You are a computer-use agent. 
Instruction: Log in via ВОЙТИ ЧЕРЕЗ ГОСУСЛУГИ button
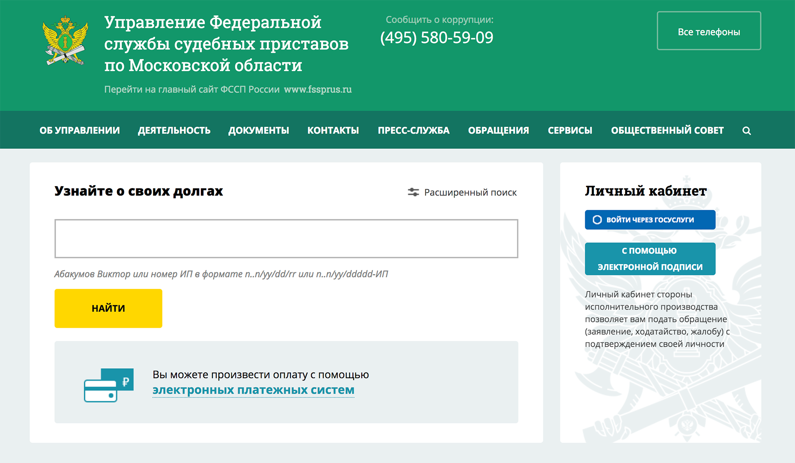coord(650,220)
